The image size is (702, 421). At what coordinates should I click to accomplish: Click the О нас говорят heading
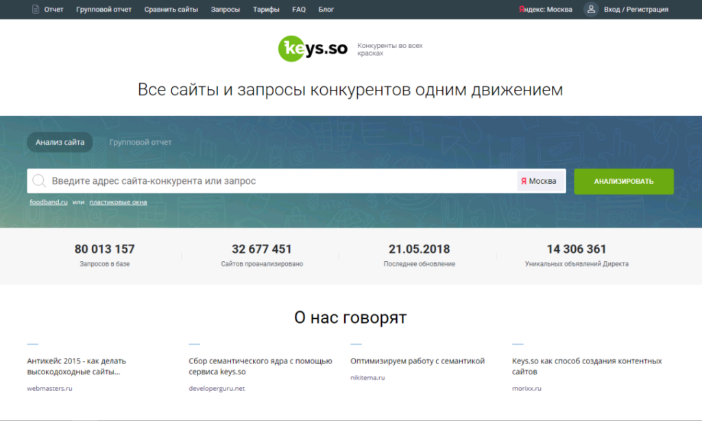(x=350, y=317)
